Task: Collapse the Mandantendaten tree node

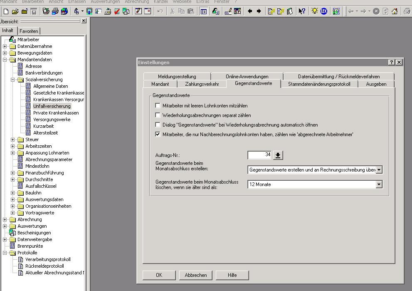Action: pyautogui.click(x=5, y=60)
